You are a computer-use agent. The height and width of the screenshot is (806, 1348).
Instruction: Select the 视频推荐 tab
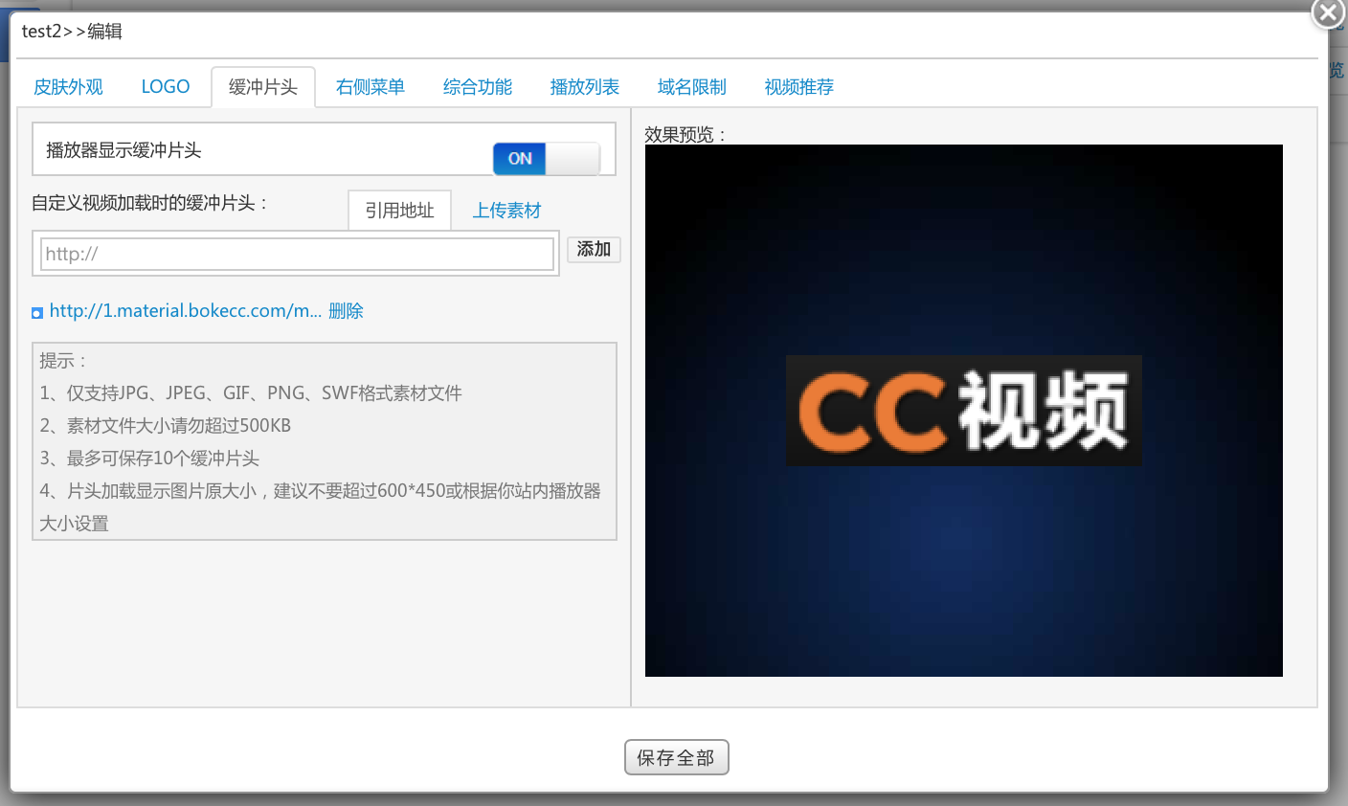[799, 87]
